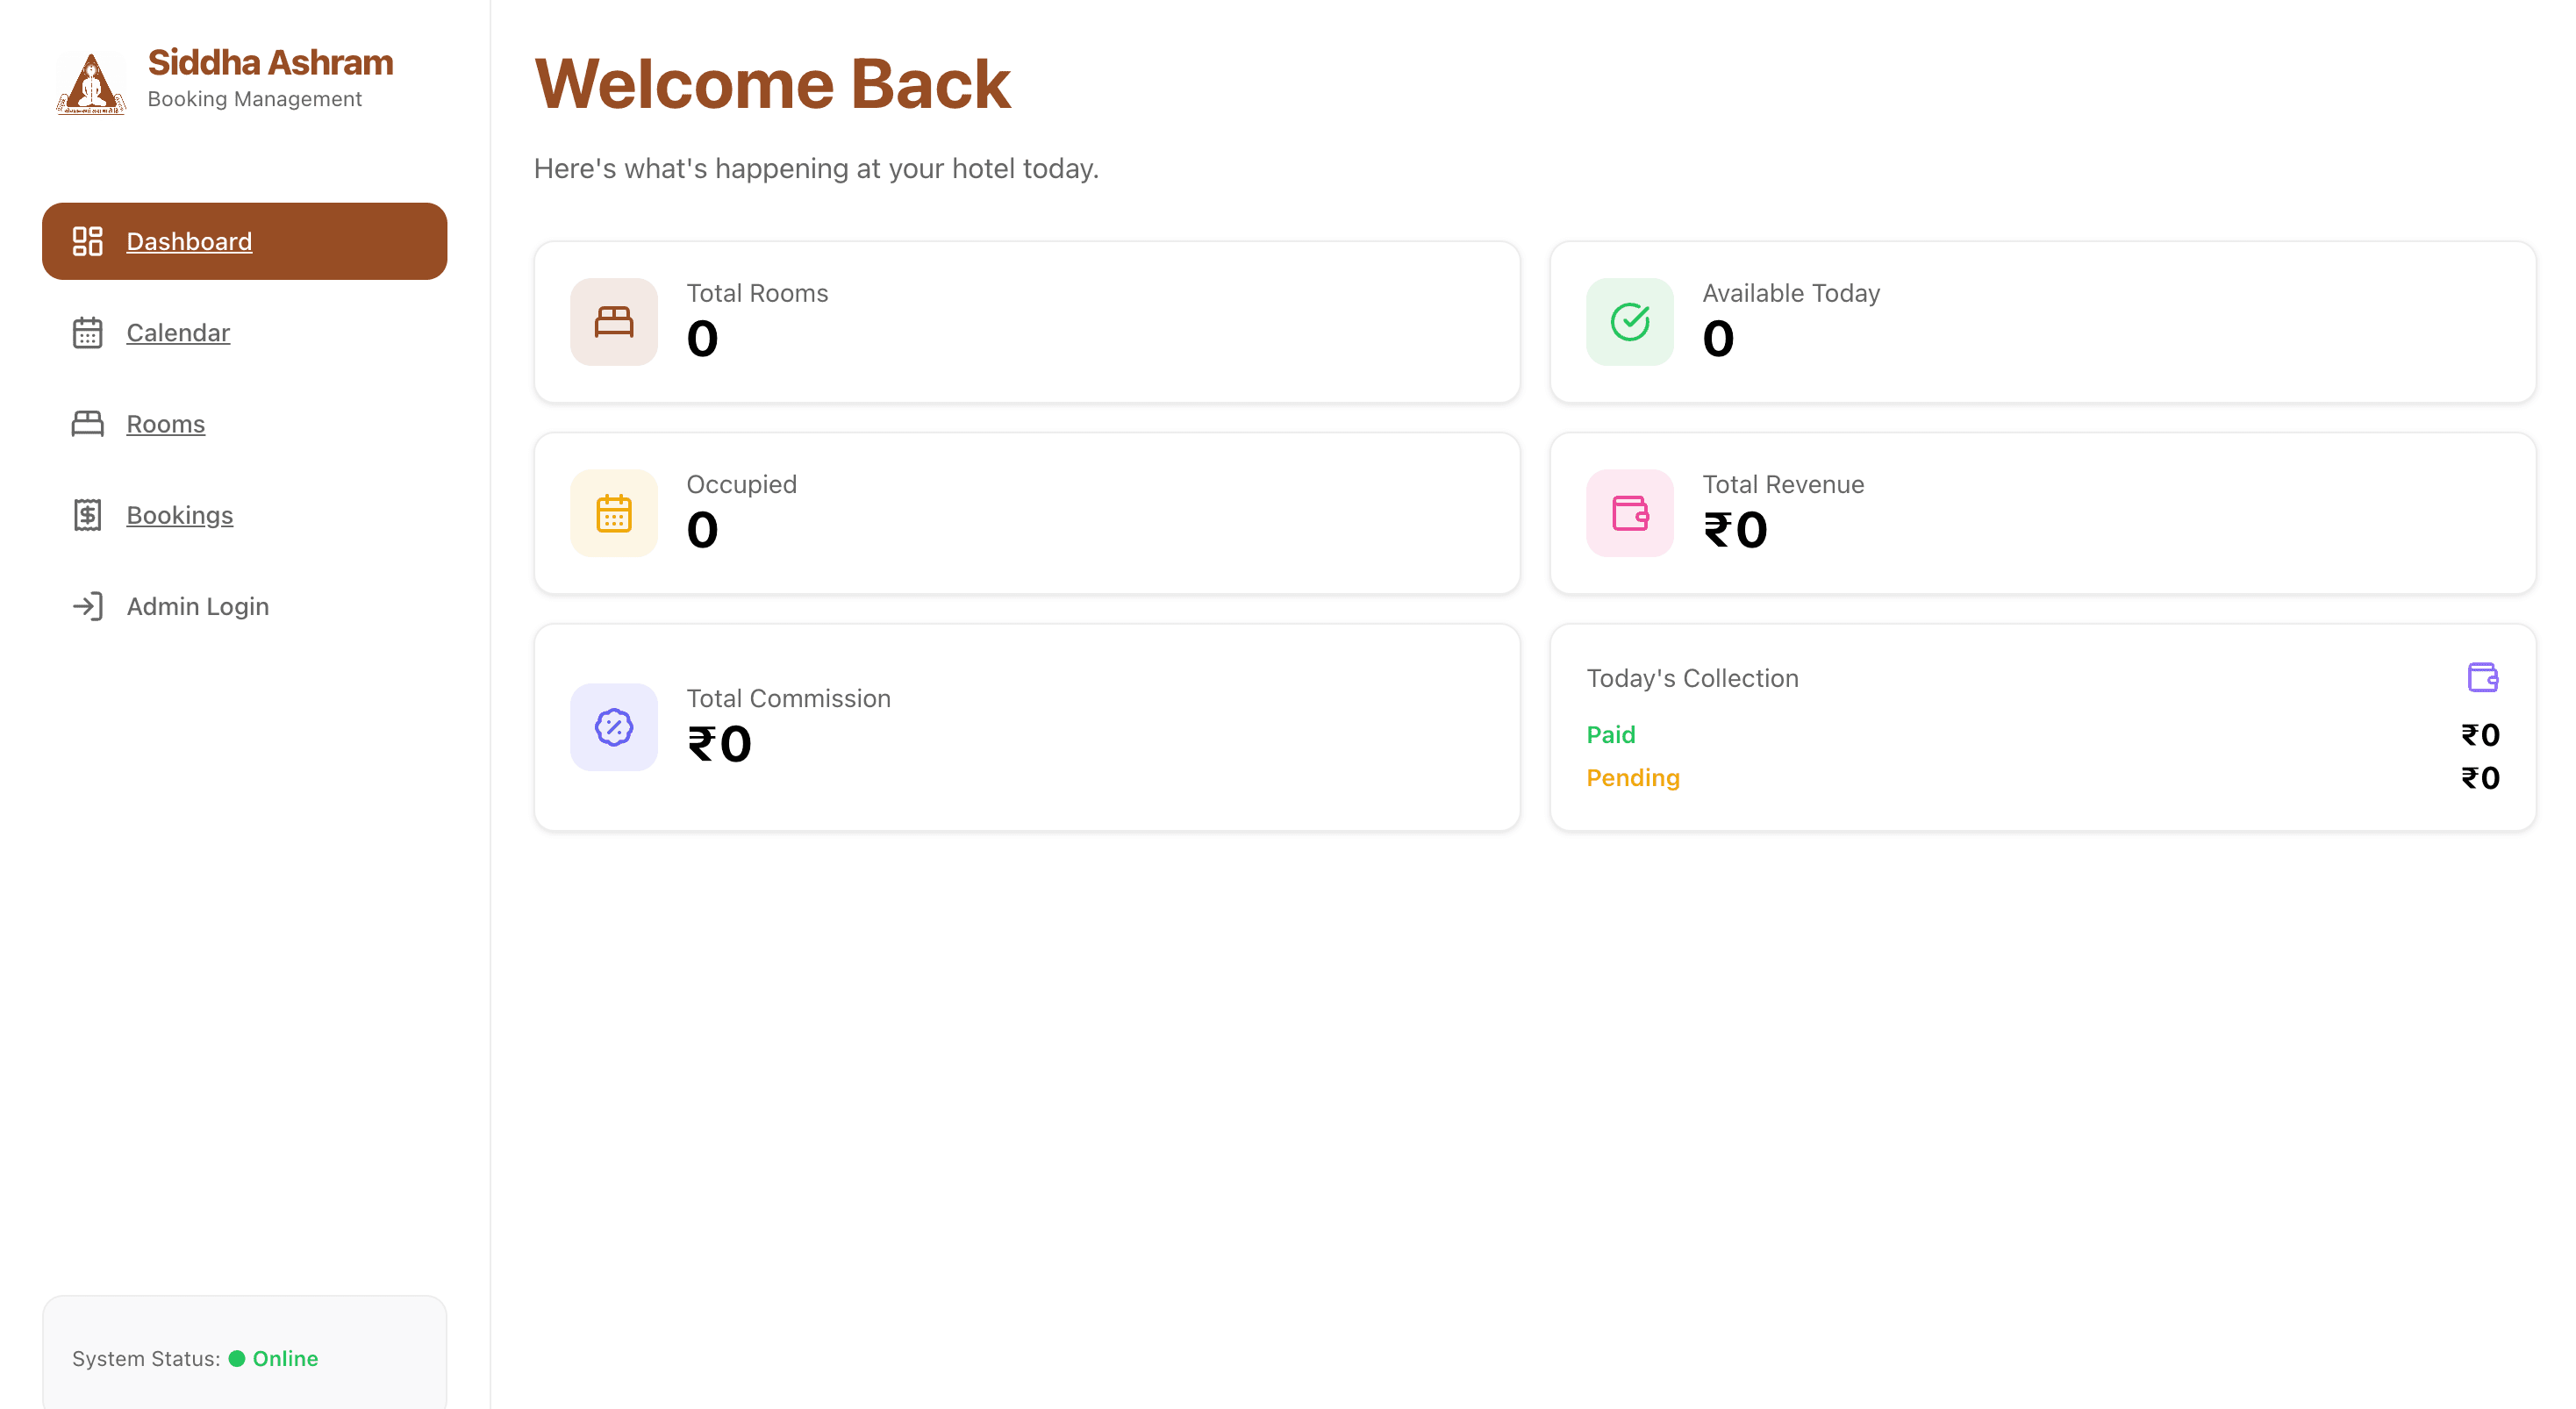Select the Paid collection row label
Viewport: 2576px width, 1409px height.
click(x=1610, y=734)
